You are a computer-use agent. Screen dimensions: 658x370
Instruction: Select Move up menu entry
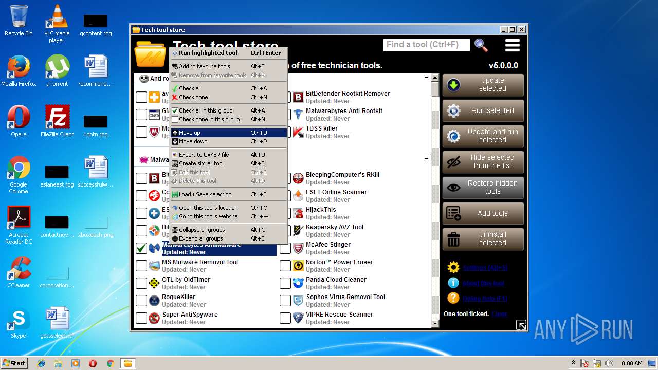point(229,133)
